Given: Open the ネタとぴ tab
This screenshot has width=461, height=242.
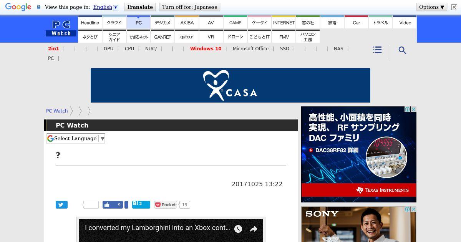Looking at the screenshot, I should coord(90,37).
